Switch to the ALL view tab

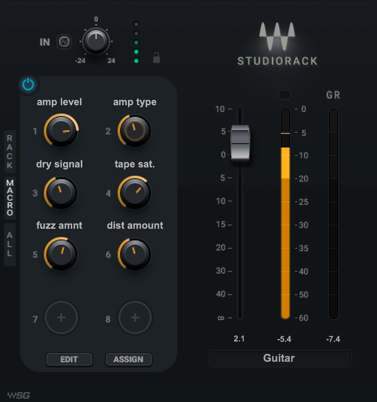10,244
